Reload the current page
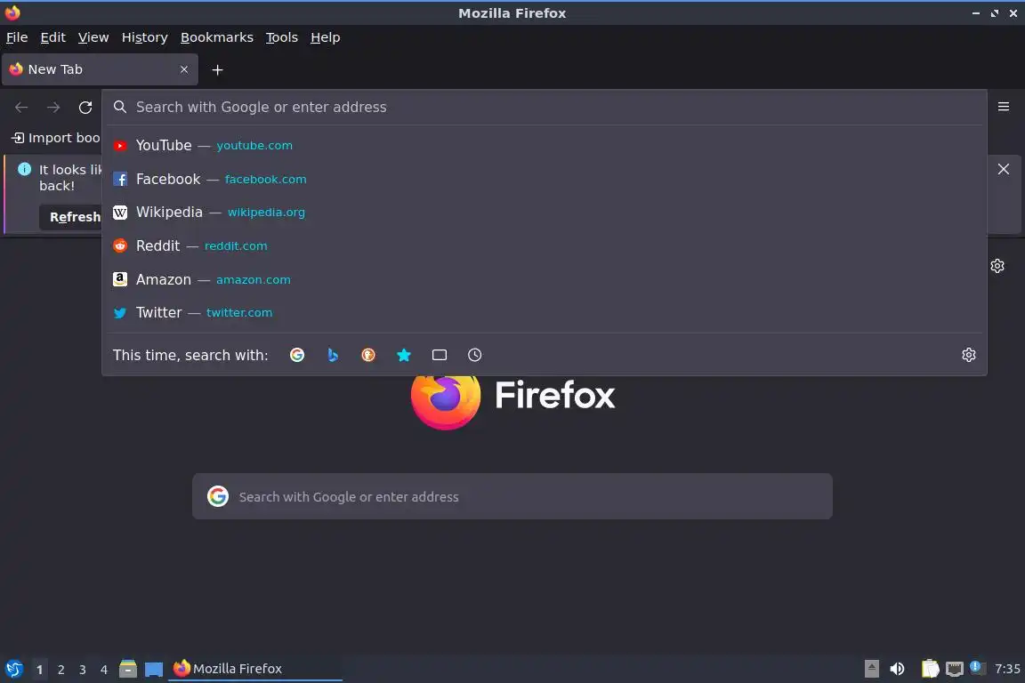 [x=85, y=108]
